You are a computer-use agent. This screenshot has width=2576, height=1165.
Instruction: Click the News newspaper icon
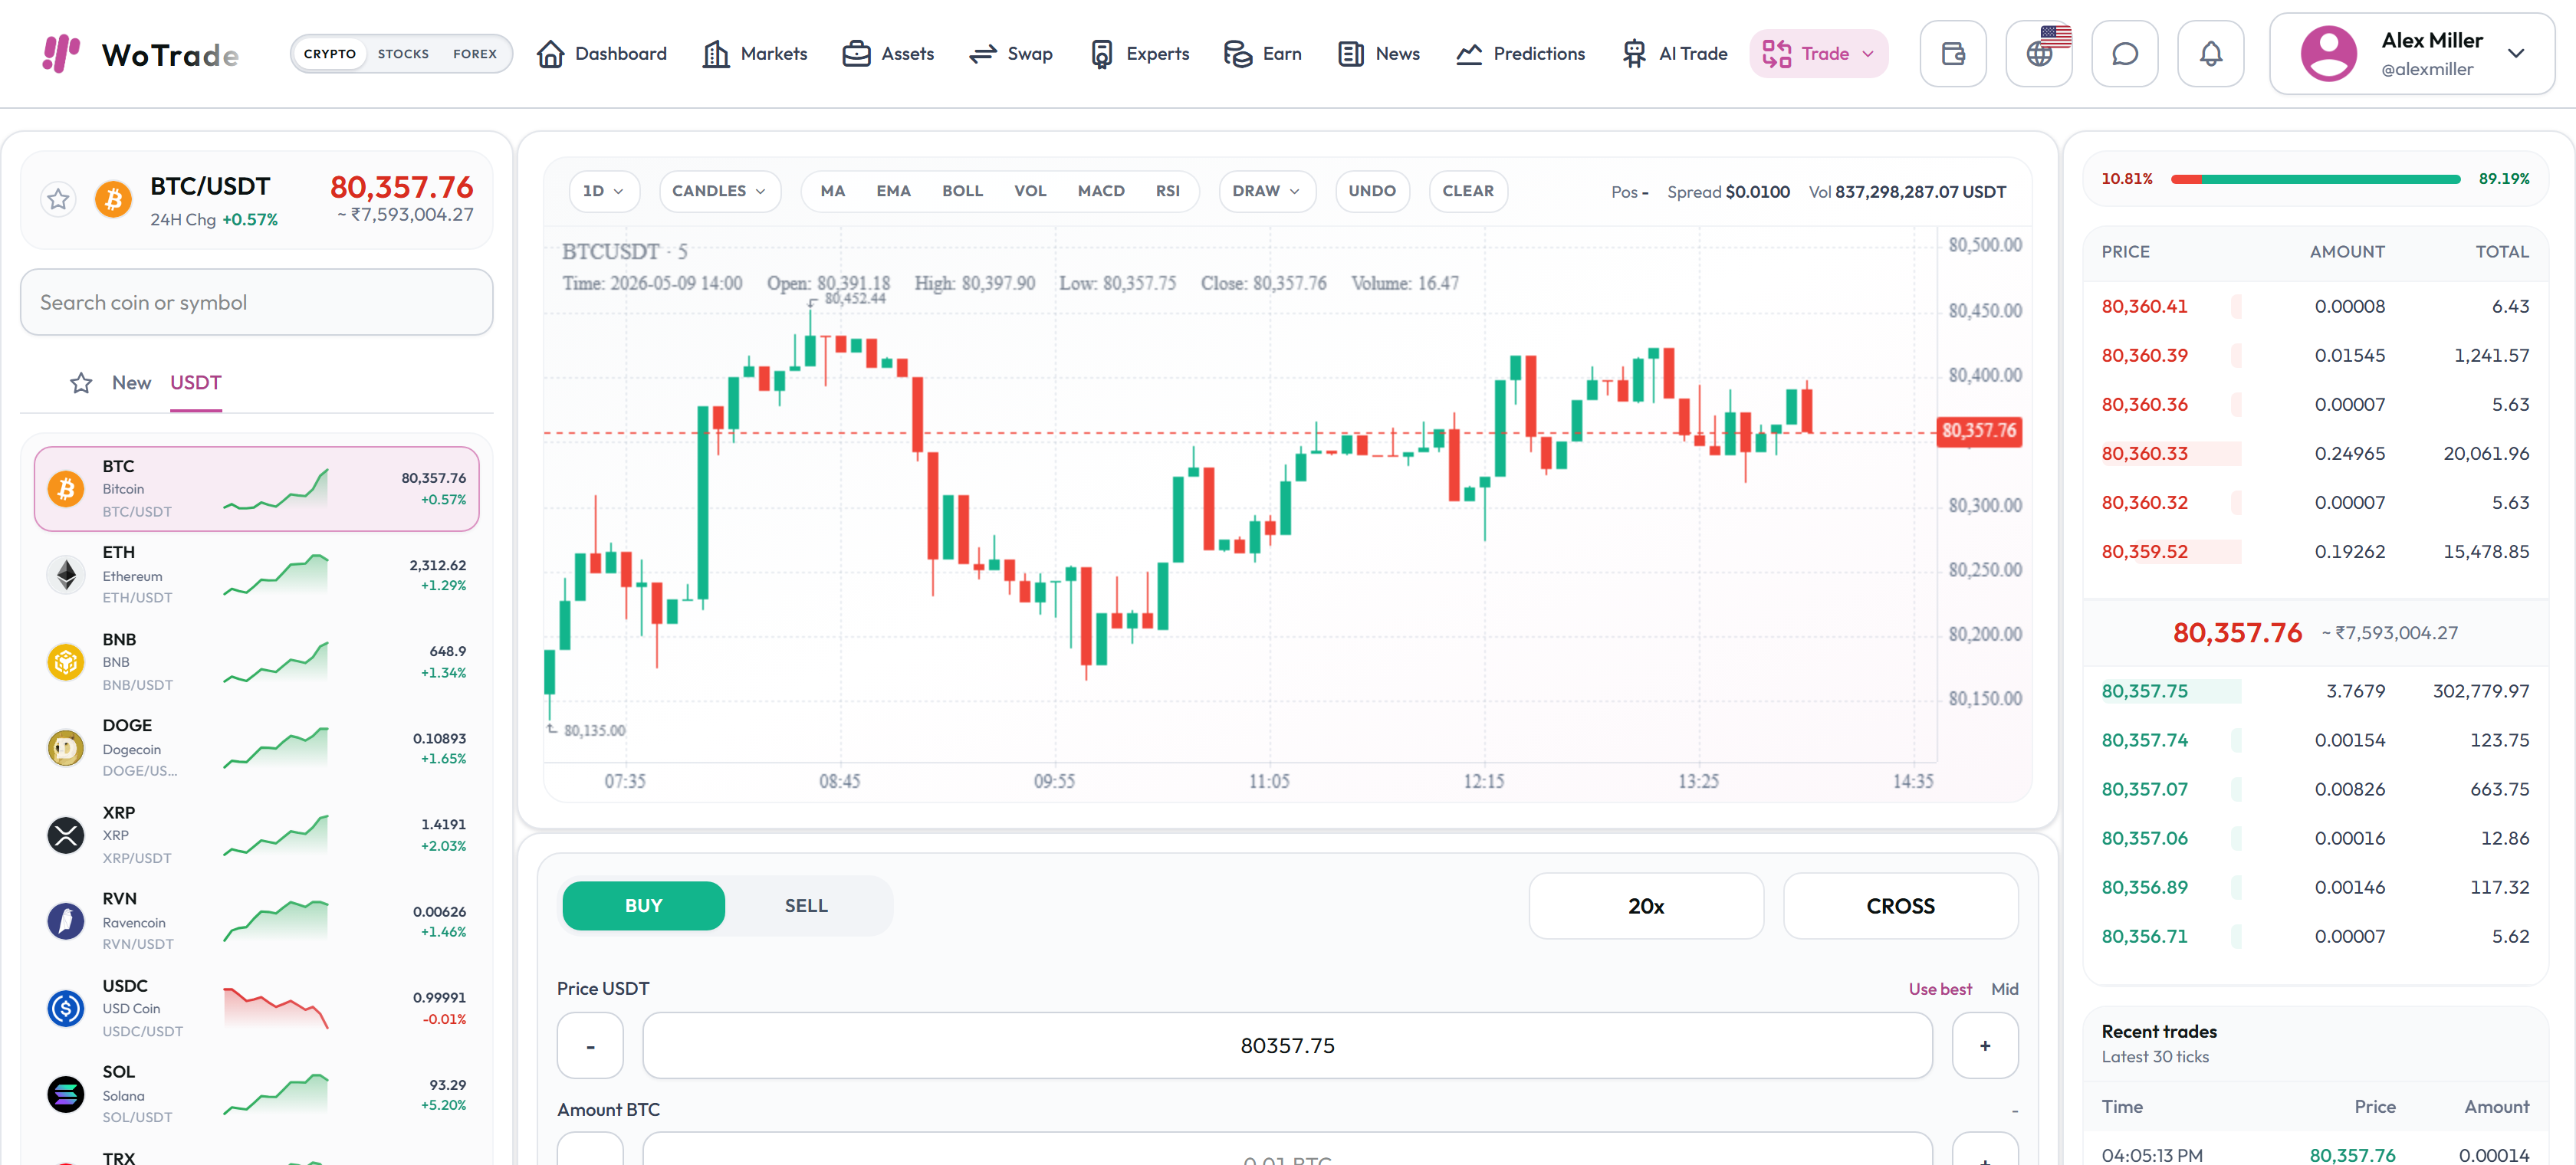[x=1351, y=54]
